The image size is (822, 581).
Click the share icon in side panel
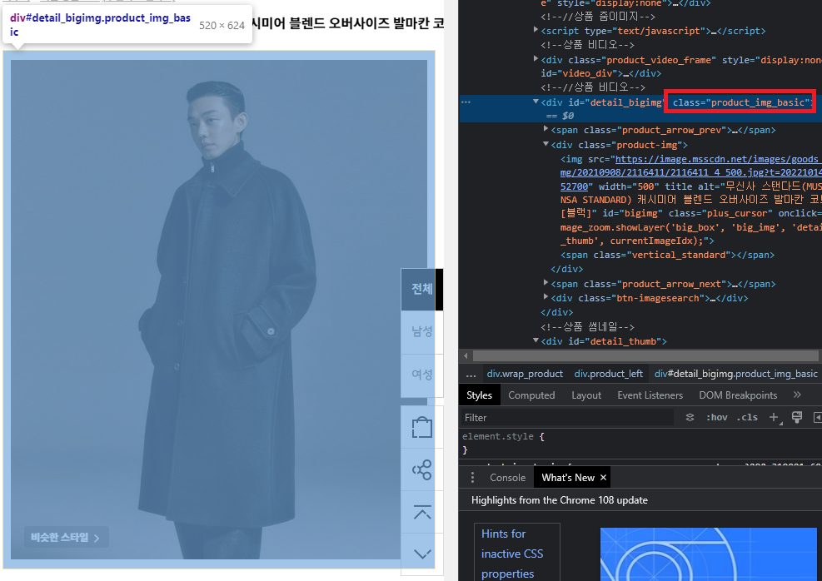(422, 470)
